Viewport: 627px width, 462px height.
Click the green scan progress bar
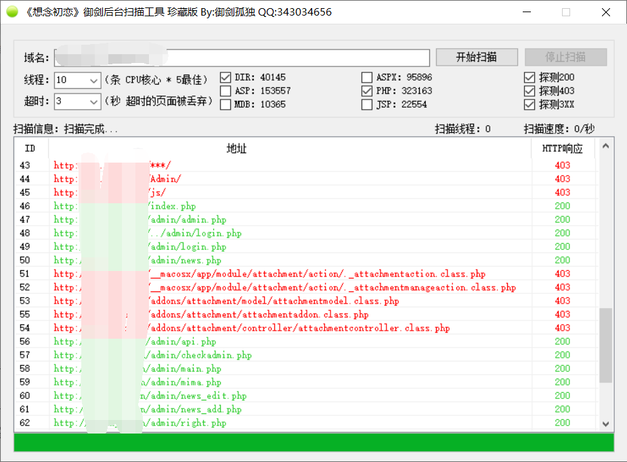click(x=314, y=442)
